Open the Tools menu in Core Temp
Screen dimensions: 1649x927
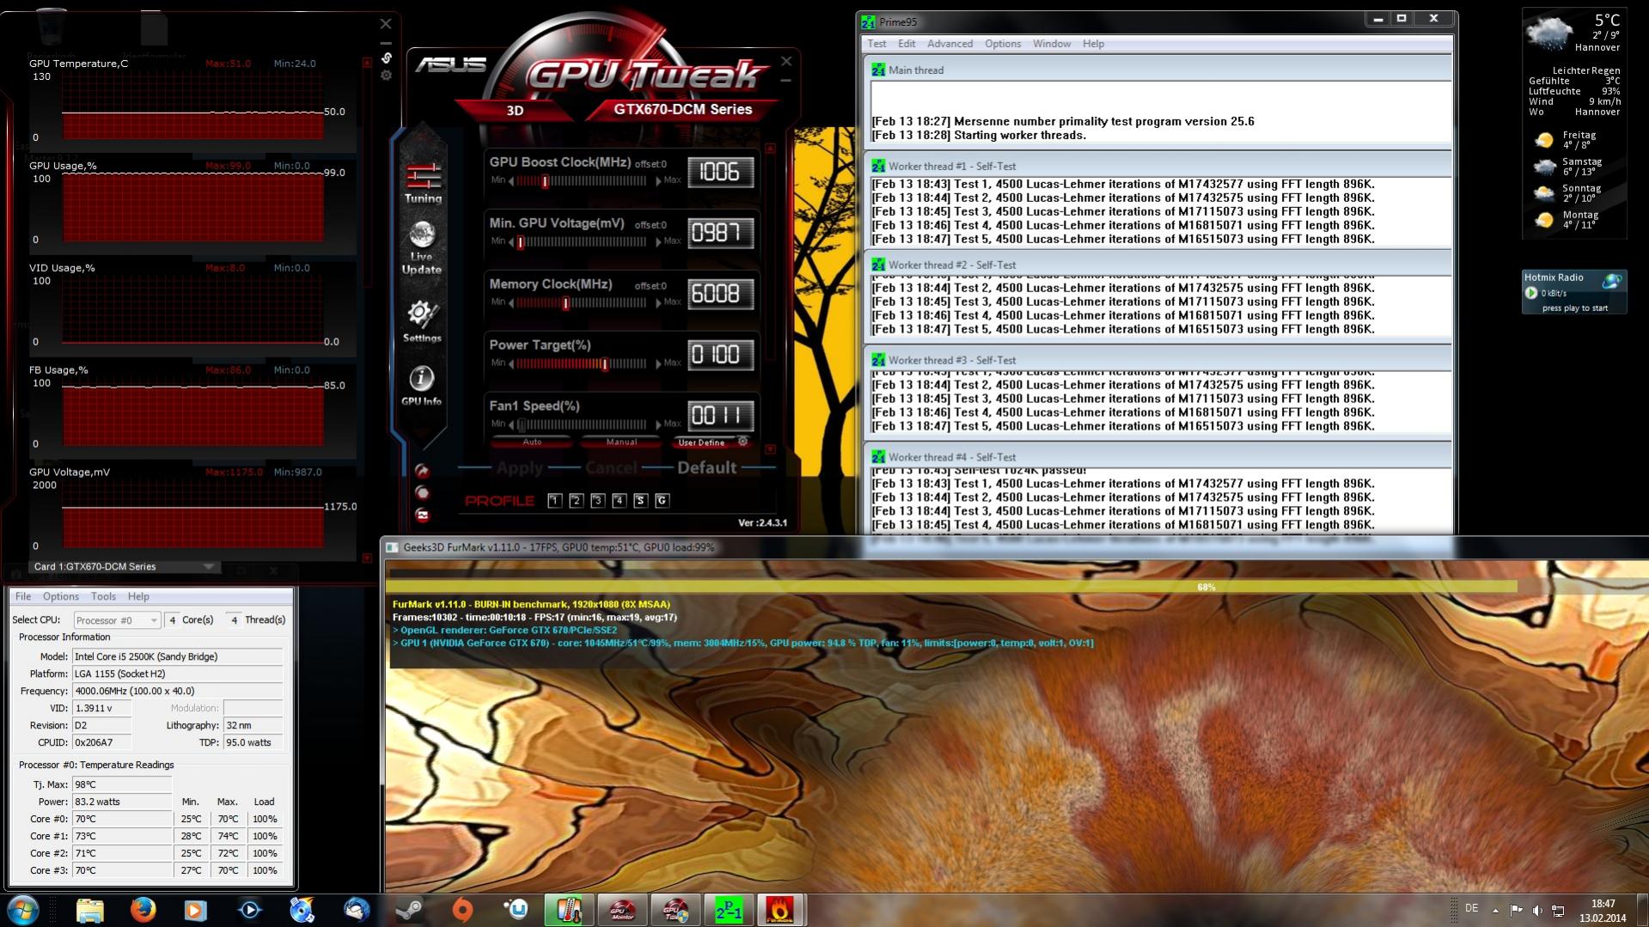[x=103, y=596]
